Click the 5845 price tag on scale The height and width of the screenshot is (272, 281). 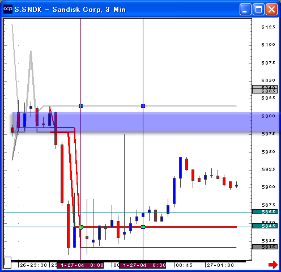[x=265, y=226]
